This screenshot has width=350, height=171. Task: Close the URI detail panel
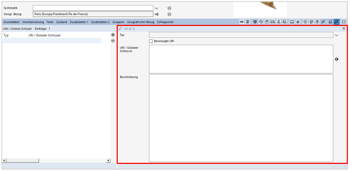coord(344,28)
